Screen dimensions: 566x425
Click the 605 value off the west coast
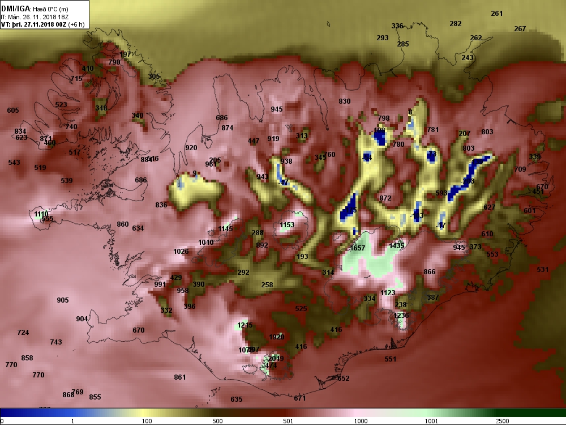(x=12, y=110)
